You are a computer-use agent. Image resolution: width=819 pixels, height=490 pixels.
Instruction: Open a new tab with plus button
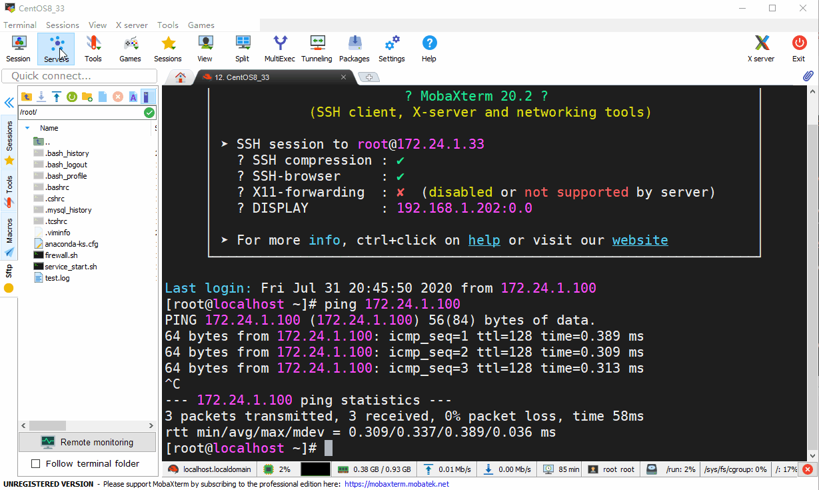point(369,77)
